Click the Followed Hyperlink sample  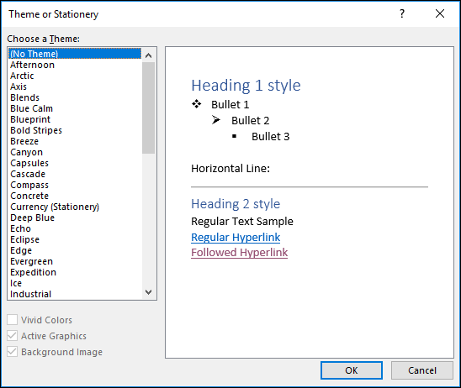coord(239,253)
